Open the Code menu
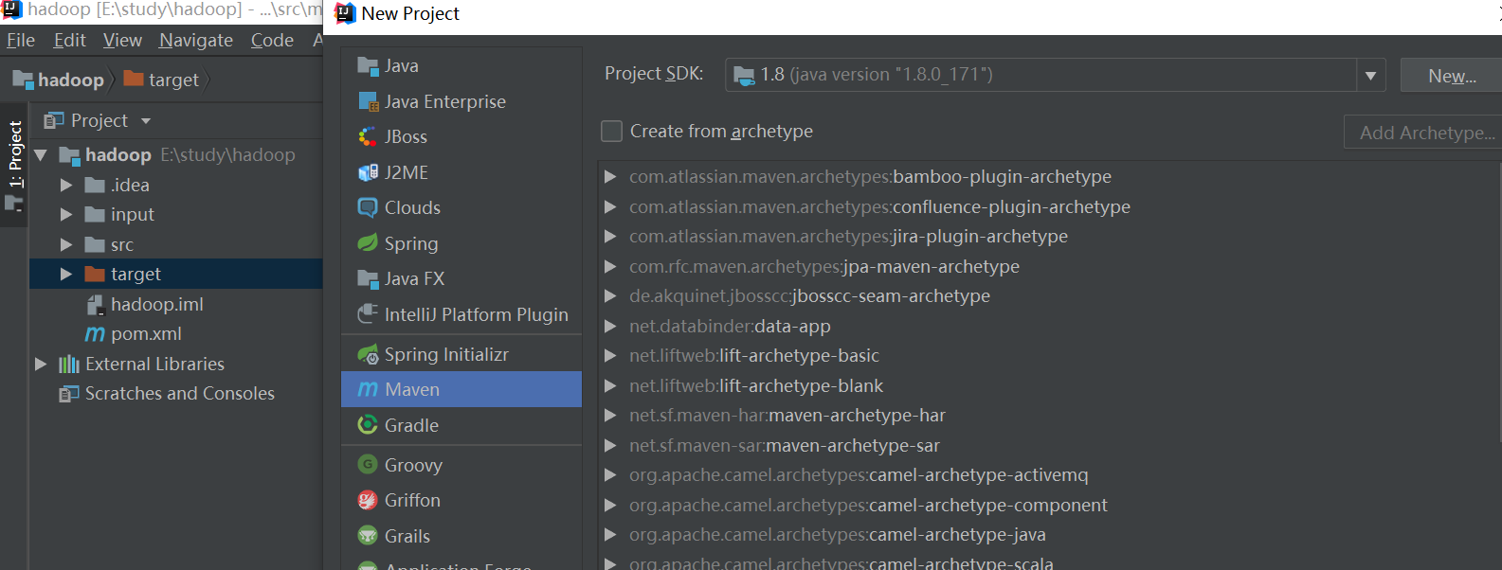1502x570 pixels. 272,40
